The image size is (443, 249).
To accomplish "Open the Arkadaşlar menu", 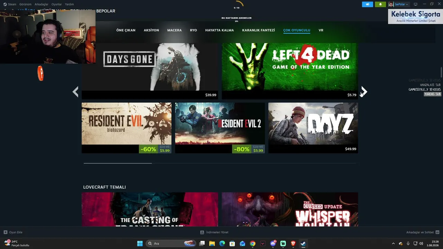I will 42,4.
